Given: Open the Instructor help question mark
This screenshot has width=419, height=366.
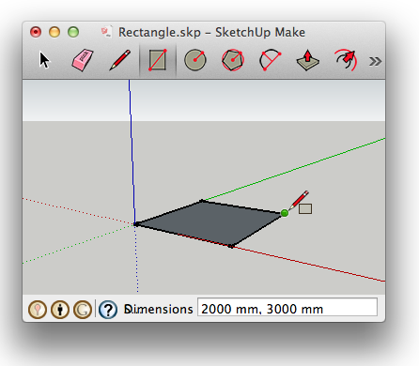Looking at the screenshot, I should [108, 310].
